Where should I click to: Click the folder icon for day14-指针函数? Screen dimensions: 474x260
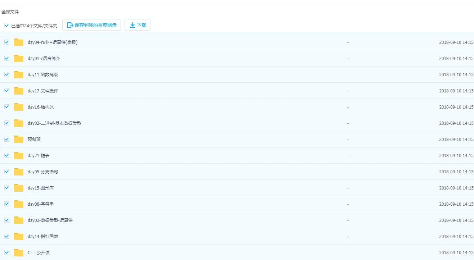pos(19,236)
